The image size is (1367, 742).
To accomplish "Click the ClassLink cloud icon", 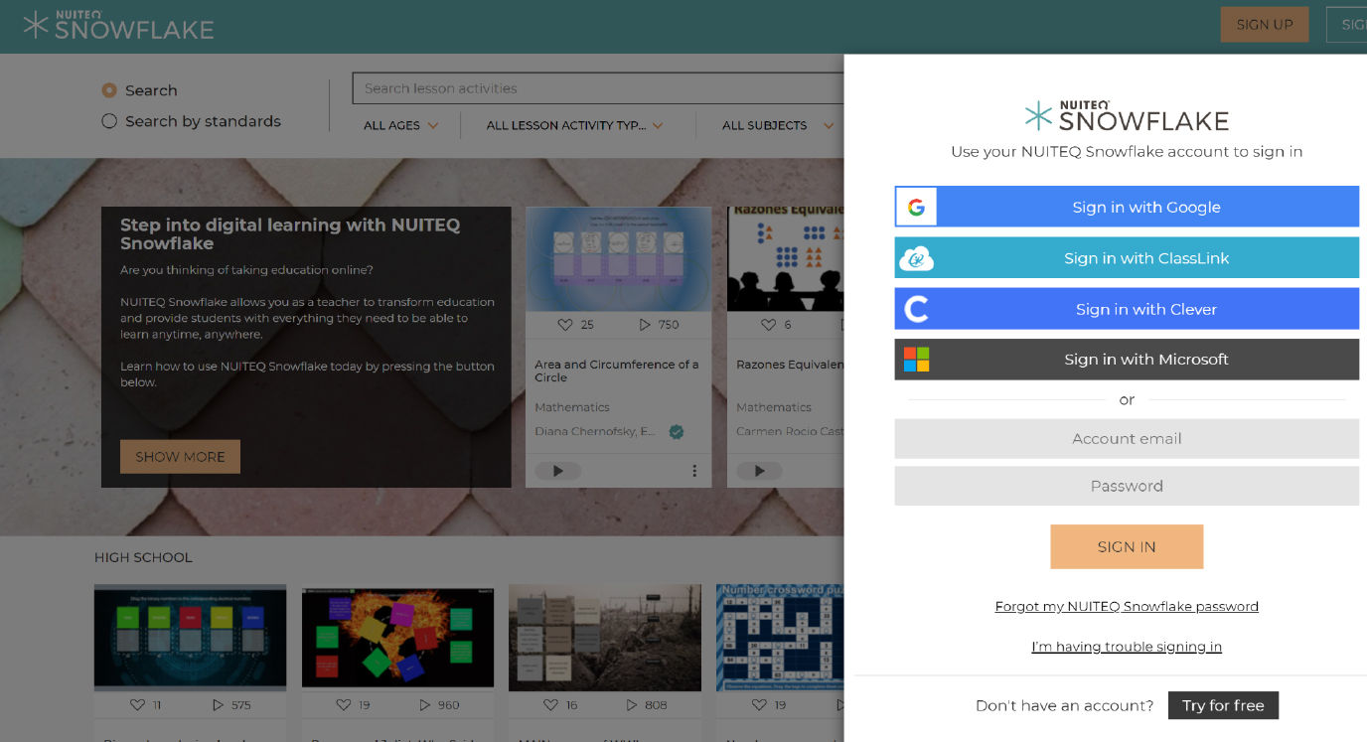I will click(916, 258).
